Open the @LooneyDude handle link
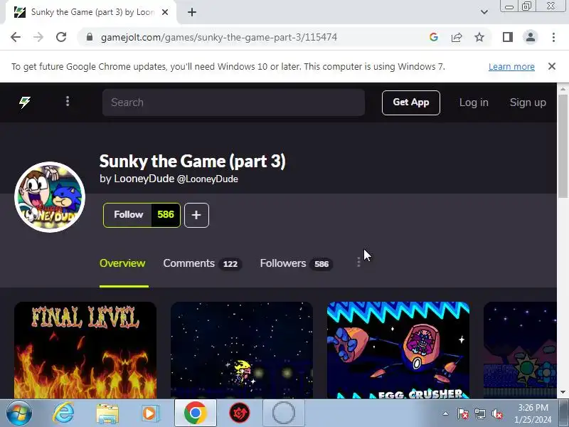569x427 pixels. pos(207,179)
